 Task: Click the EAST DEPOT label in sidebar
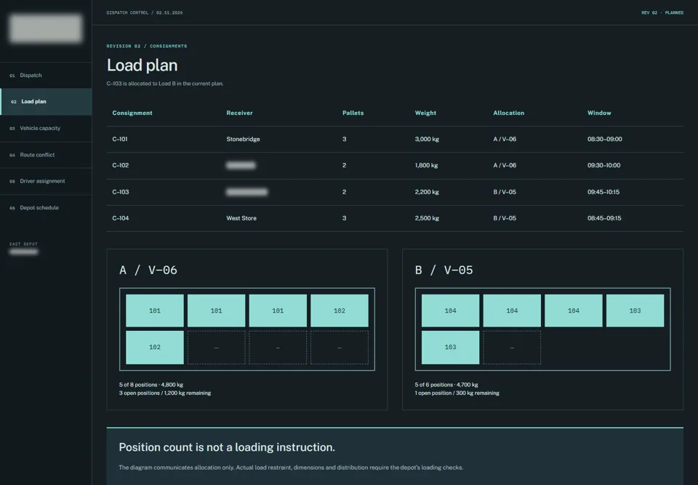[x=23, y=244]
